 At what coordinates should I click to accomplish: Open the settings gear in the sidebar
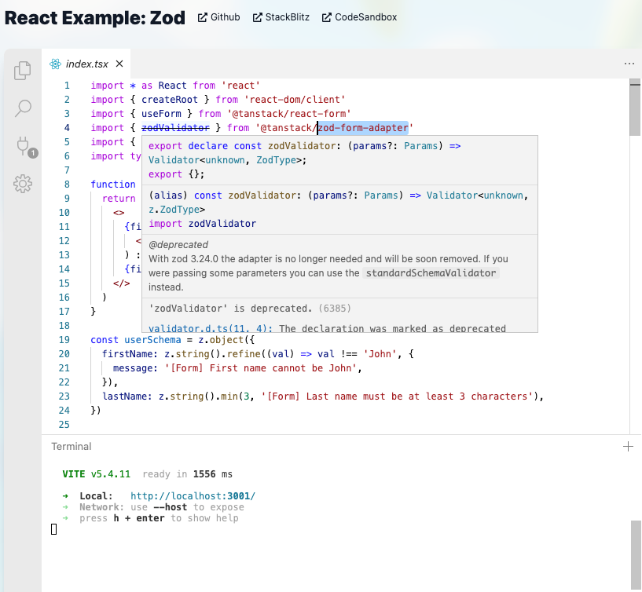[23, 184]
